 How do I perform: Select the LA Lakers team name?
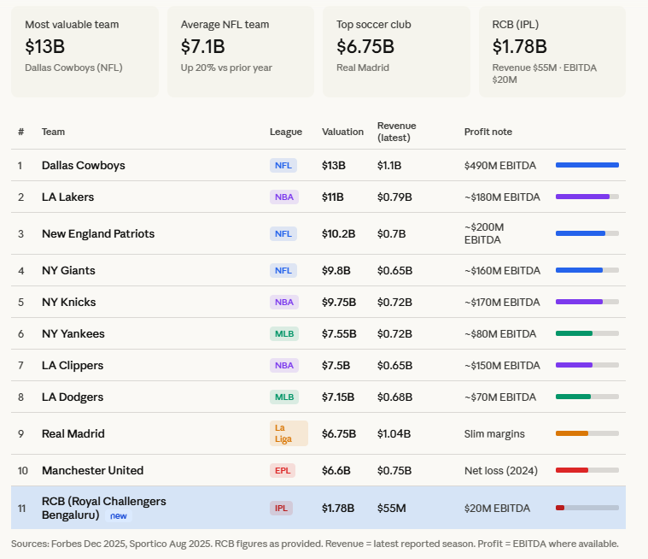coord(67,197)
